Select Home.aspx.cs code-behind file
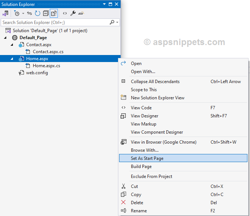 point(46,66)
